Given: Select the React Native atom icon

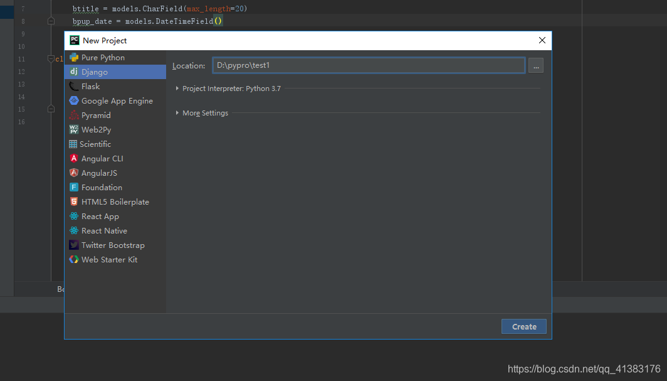Looking at the screenshot, I should [x=74, y=231].
